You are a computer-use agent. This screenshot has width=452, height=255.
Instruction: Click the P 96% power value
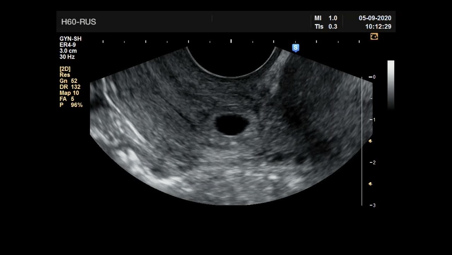click(71, 105)
